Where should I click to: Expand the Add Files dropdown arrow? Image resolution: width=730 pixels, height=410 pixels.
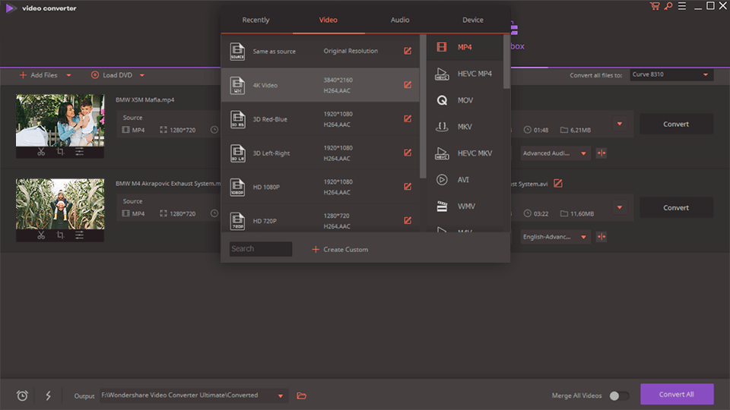(x=69, y=75)
